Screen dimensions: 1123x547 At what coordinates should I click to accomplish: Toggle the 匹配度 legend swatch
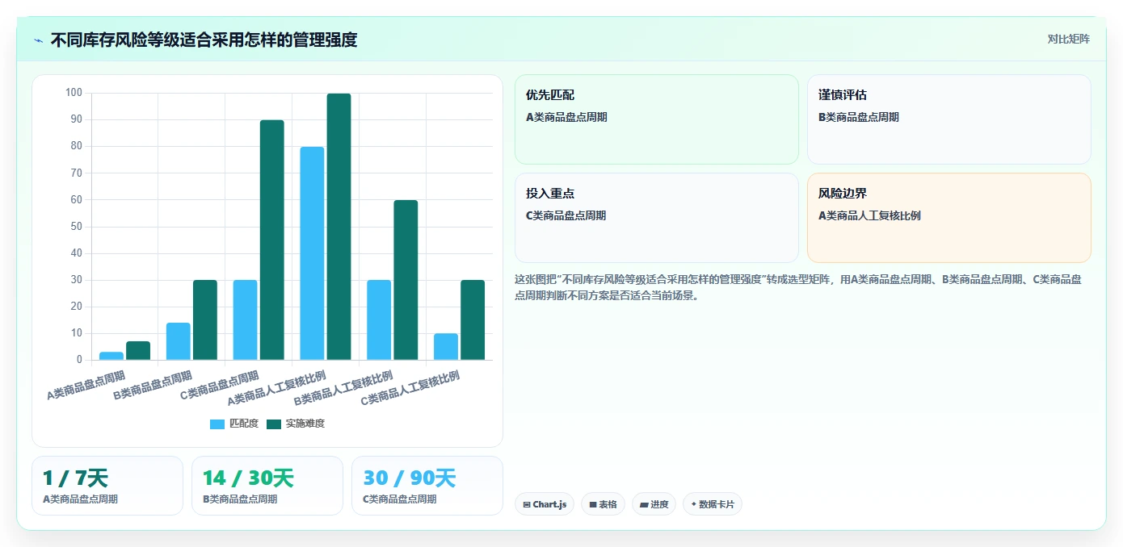coord(217,424)
